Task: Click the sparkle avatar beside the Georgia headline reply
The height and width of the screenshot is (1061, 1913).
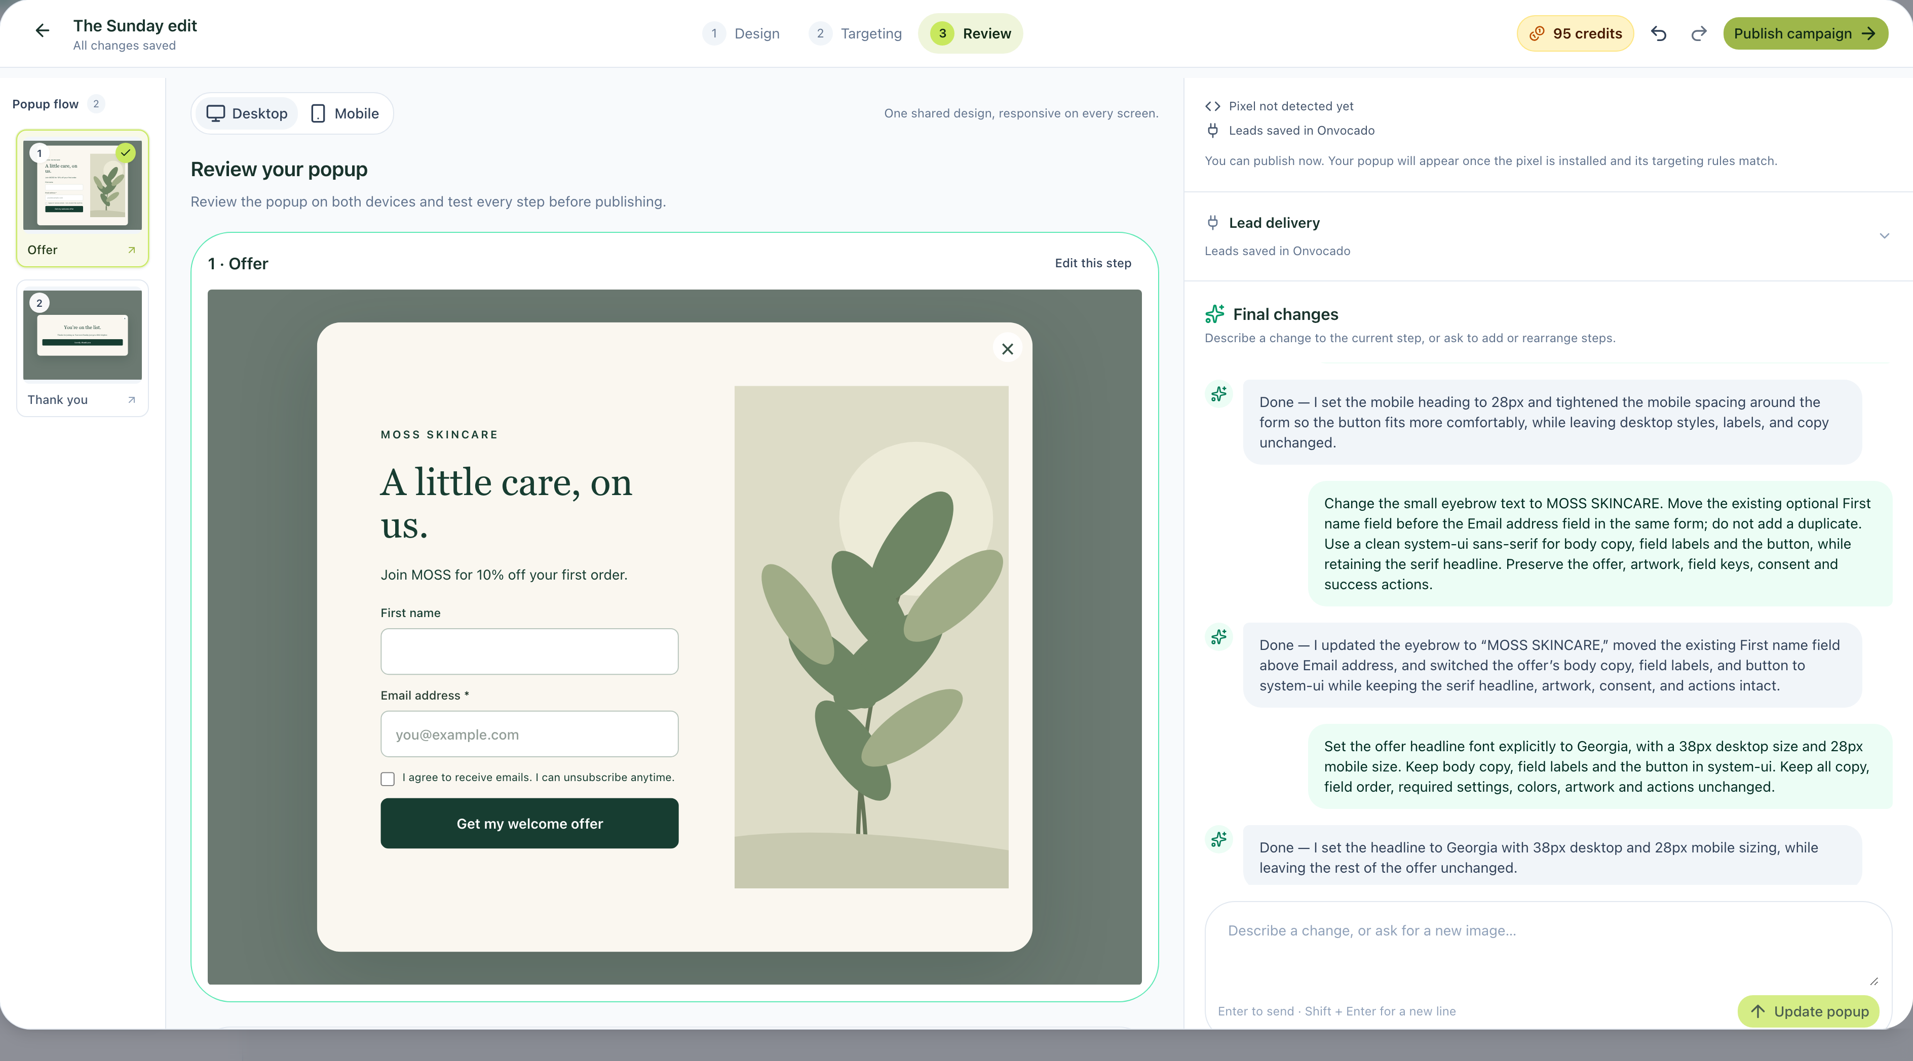Action: [1218, 839]
